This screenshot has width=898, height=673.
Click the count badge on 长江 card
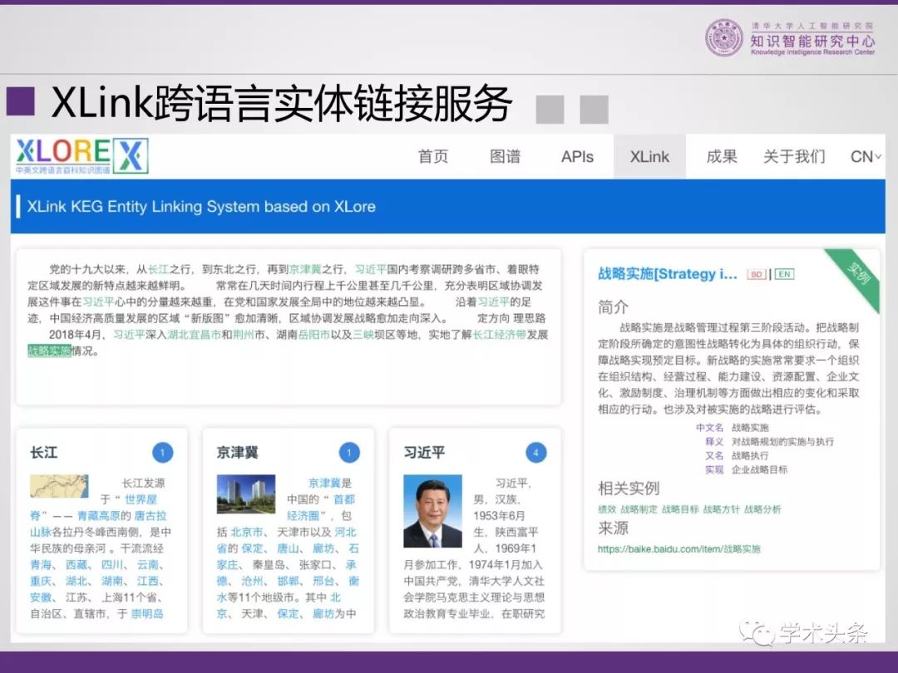163,453
